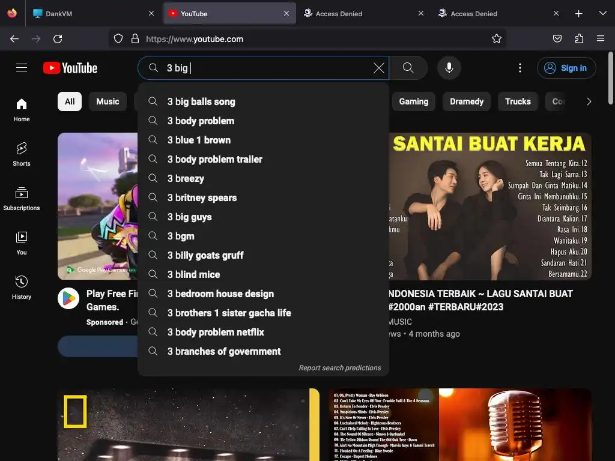Open the YouTube hamburger guide menu
The width and height of the screenshot is (615, 461).
click(22, 68)
